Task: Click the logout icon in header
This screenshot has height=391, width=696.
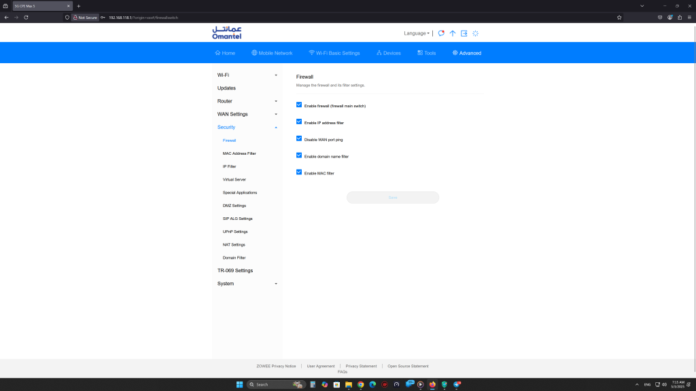Action: click(464, 33)
